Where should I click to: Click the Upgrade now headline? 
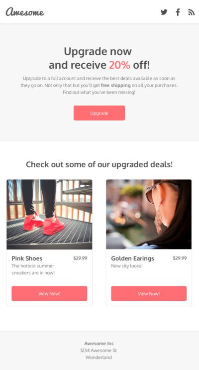point(98,51)
